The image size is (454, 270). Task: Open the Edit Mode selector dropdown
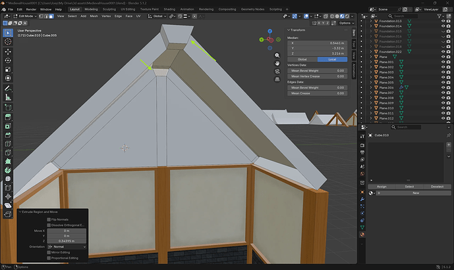(x=25, y=16)
